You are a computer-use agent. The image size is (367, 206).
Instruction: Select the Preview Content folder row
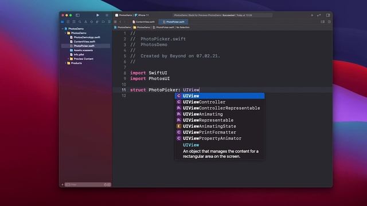[x=81, y=59]
